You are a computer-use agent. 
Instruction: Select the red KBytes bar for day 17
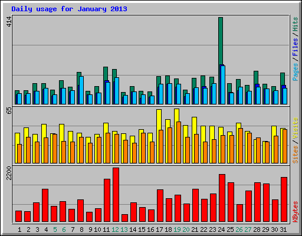[x=160, y=206]
